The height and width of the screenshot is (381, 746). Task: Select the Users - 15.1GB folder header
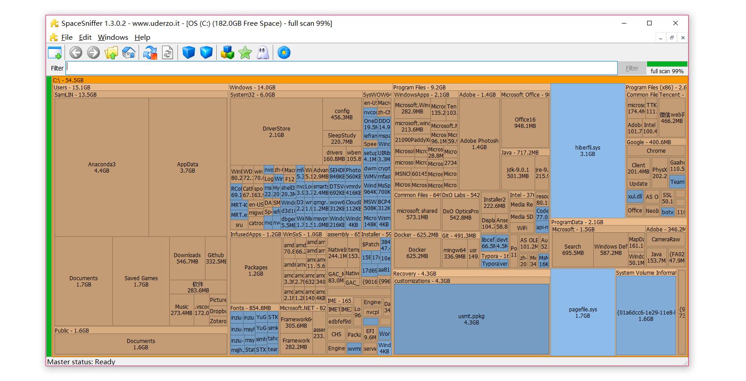pos(140,87)
